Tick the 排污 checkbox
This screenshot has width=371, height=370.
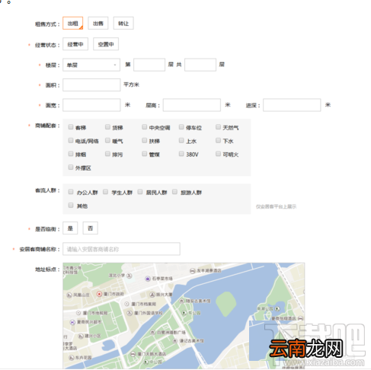pos(107,154)
